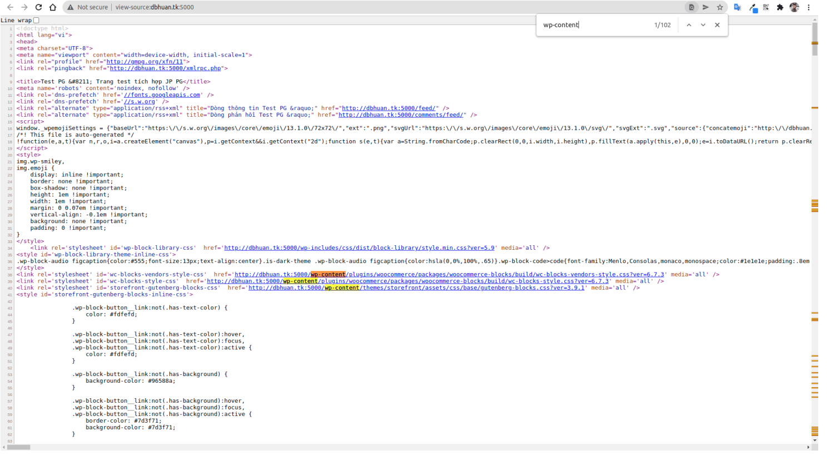Open the block-library style.min.css link

(x=359, y=248)
